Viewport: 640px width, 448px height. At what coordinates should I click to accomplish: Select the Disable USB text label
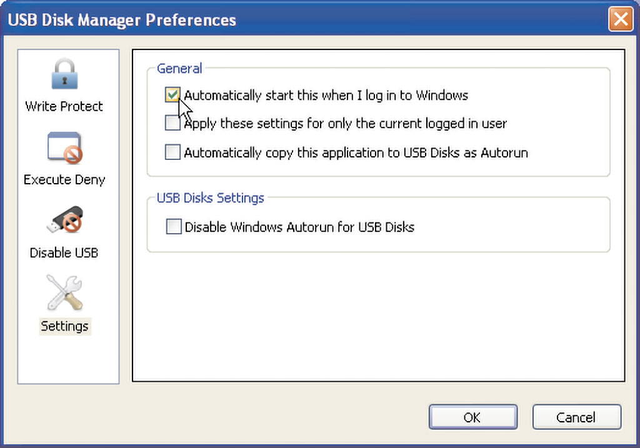tap(64, 253)
